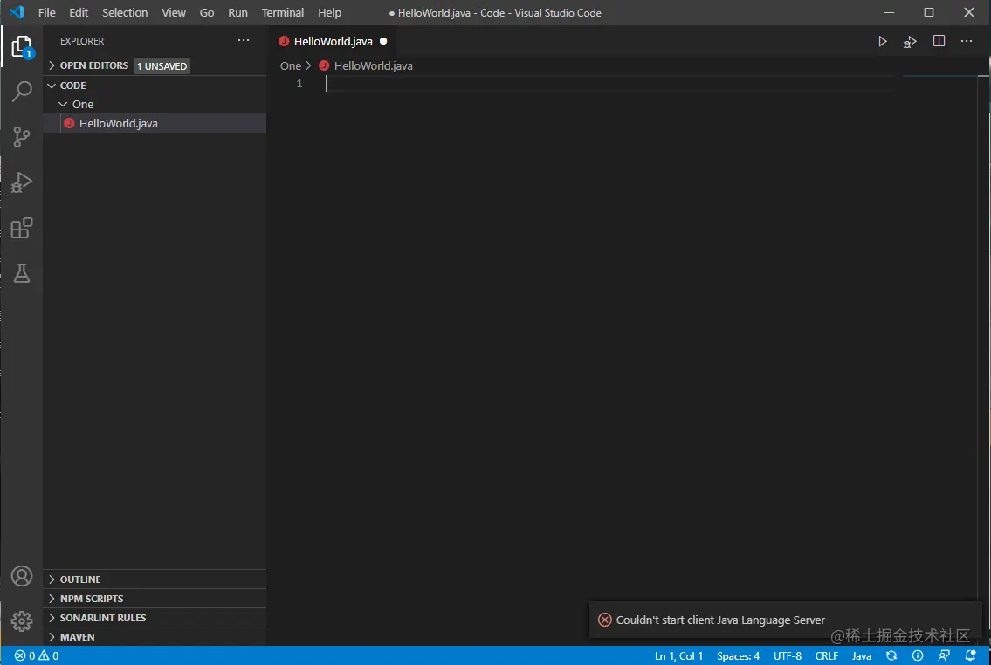Open the Run and Debug view icon
The image size is (991, 665).
22,182
